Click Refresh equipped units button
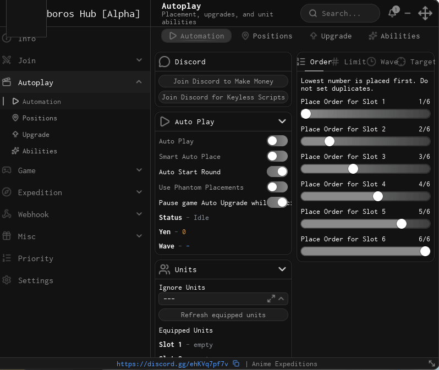The height and width of the screenshot is (370, 439). point(223,315)
